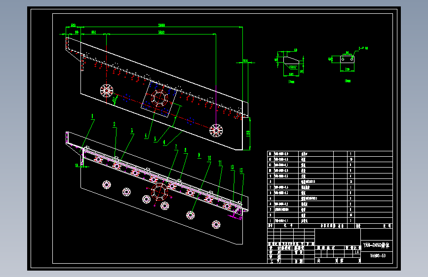
Task: Select part callout number 7
Action: click(x=176, y=147)
